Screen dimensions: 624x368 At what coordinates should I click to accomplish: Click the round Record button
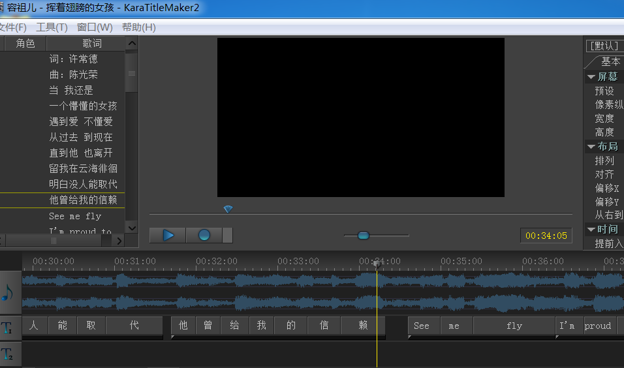point(204,235)
